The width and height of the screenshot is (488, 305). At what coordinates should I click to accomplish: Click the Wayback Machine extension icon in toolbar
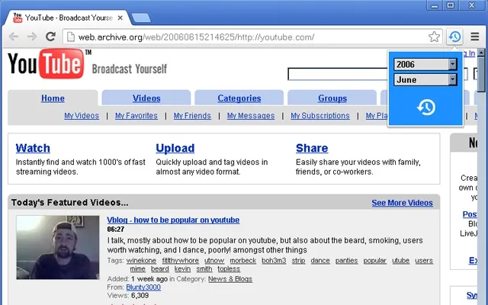click(x=454, y=37)
